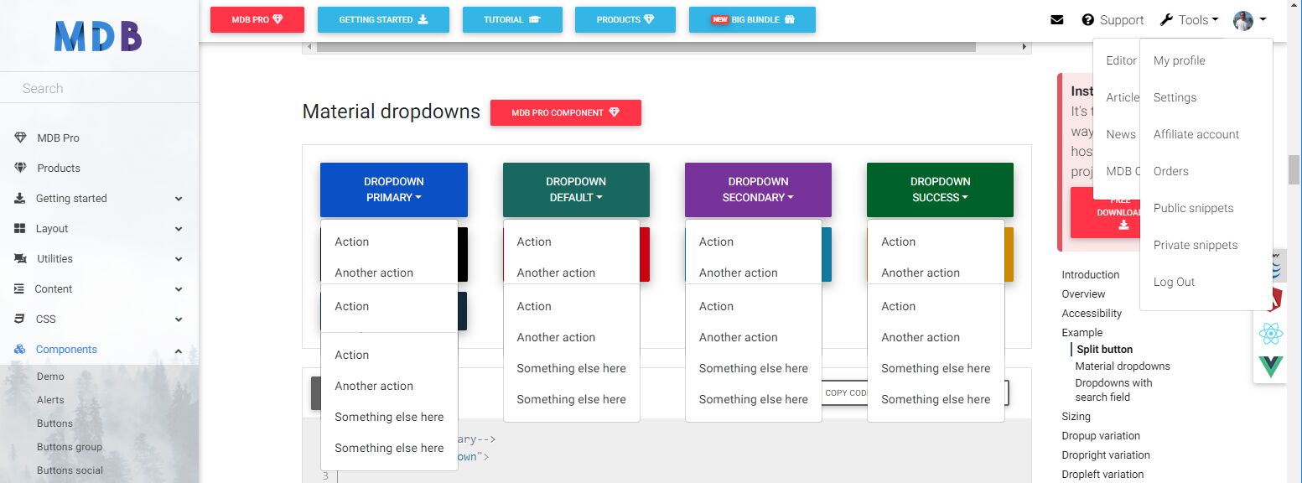
Task: Click the MDB logo
Action: (x=98, y=36)
